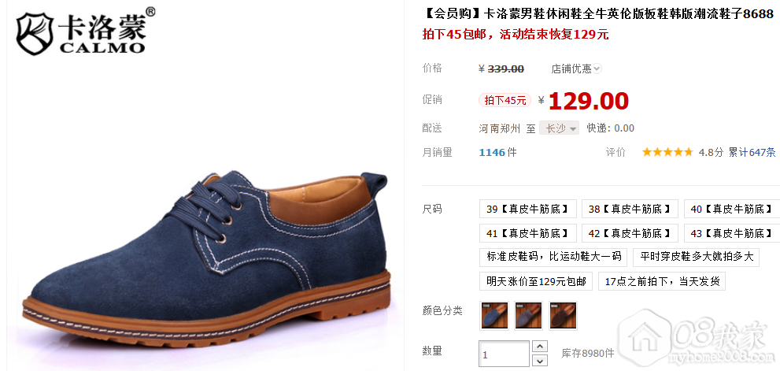Expand the 店铺优惠 dropdown arrow
Viewport: 780px width, 371px height.
[x=597, y=69]
